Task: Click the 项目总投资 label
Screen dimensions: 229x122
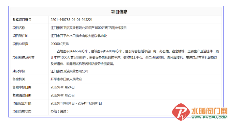Action: (21, 44)
